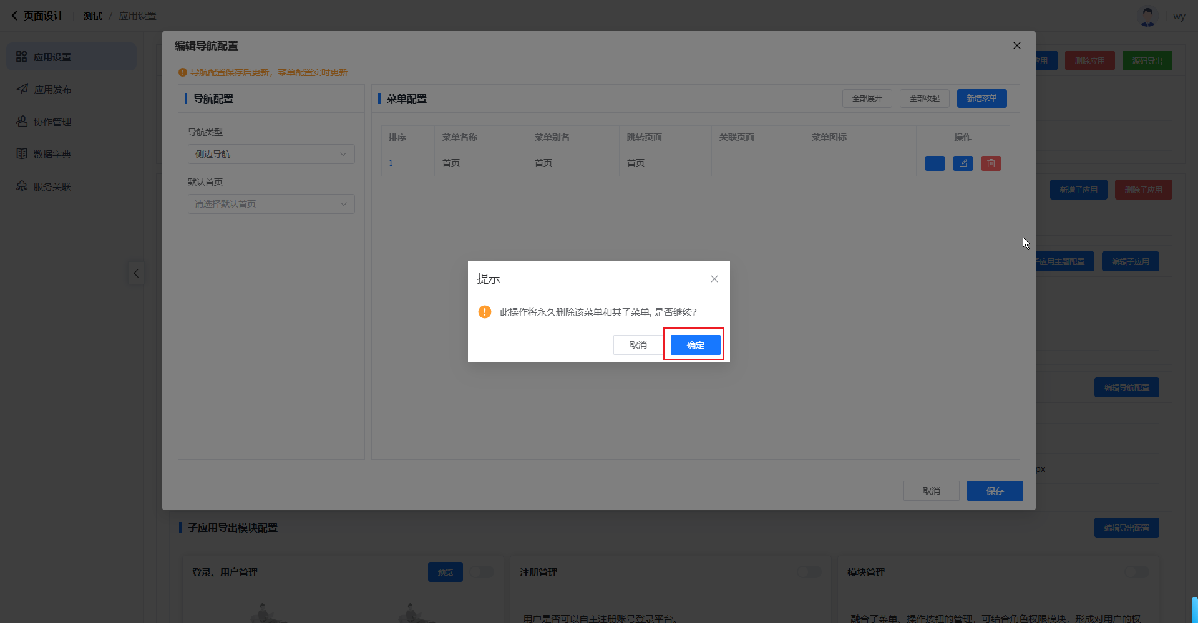Image resolution: width=1198 pixels, height=623 pixels.
Task: Click the 新增菜单 button
Action: tap(981, 99)
